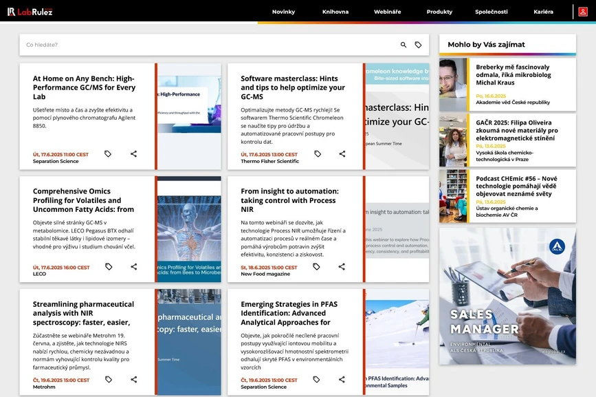The height and width of the screenshot is (397, 596).
Task: Click the tag icon on the PFAS Identification card
Action: [x=316, y=379]
